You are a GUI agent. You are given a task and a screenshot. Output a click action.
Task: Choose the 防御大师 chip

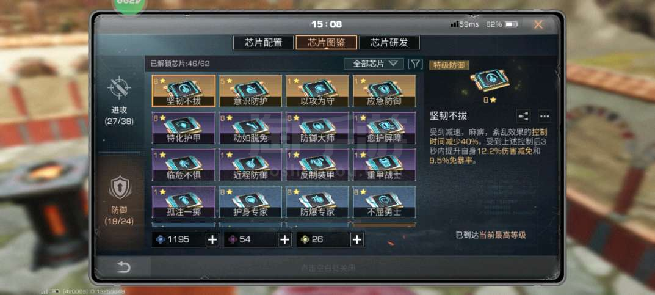coord(317,128)
